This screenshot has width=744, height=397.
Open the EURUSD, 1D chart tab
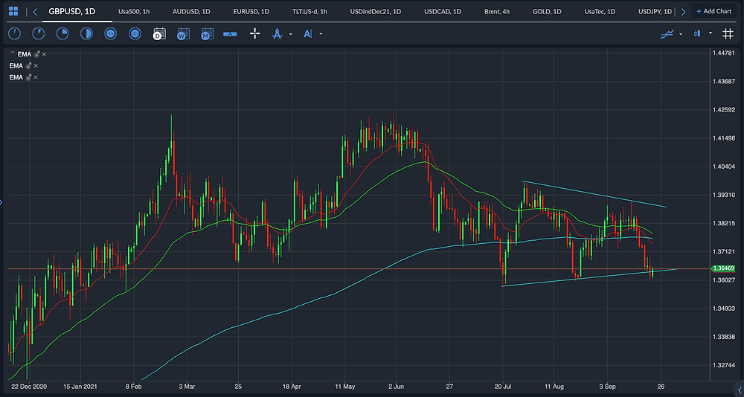tap(251, 11)
